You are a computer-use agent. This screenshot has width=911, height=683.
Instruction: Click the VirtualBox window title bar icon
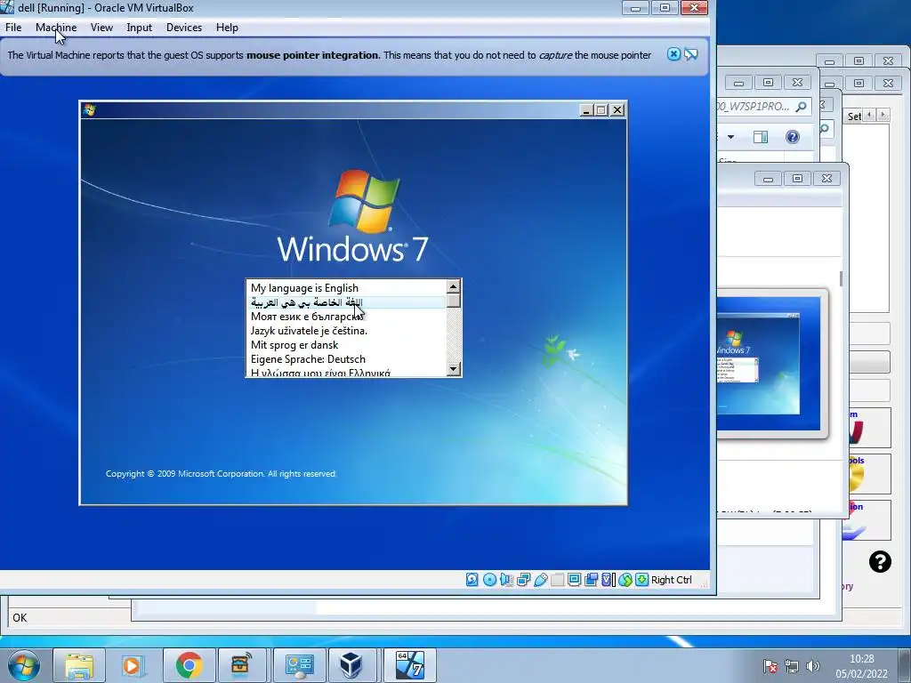[x=7, y=7]
